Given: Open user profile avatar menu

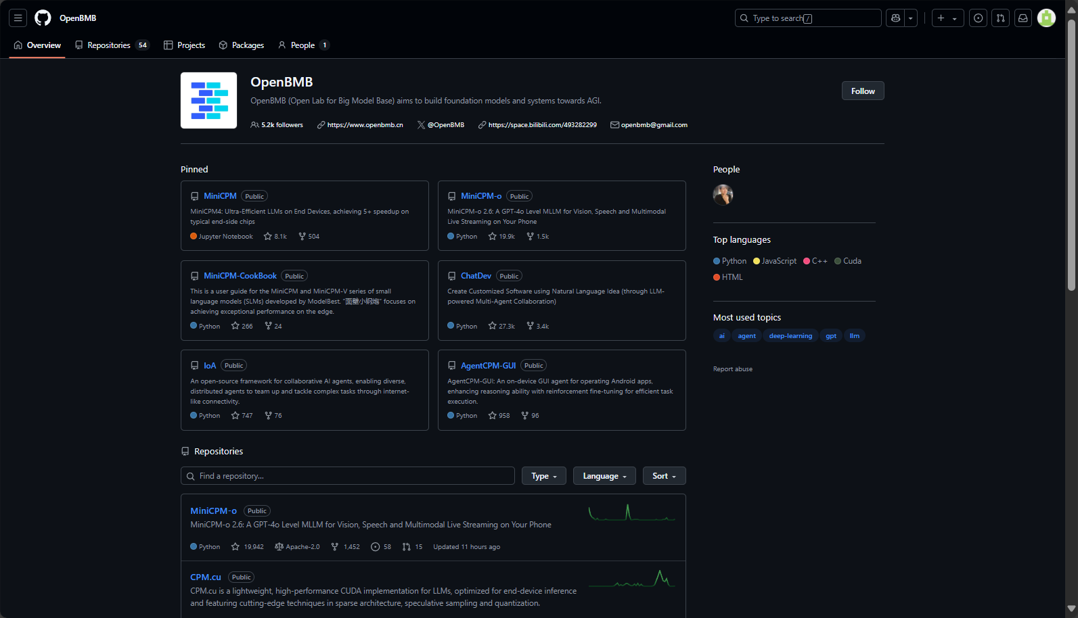Looking at the screenshot, I should click(1046, 18).
